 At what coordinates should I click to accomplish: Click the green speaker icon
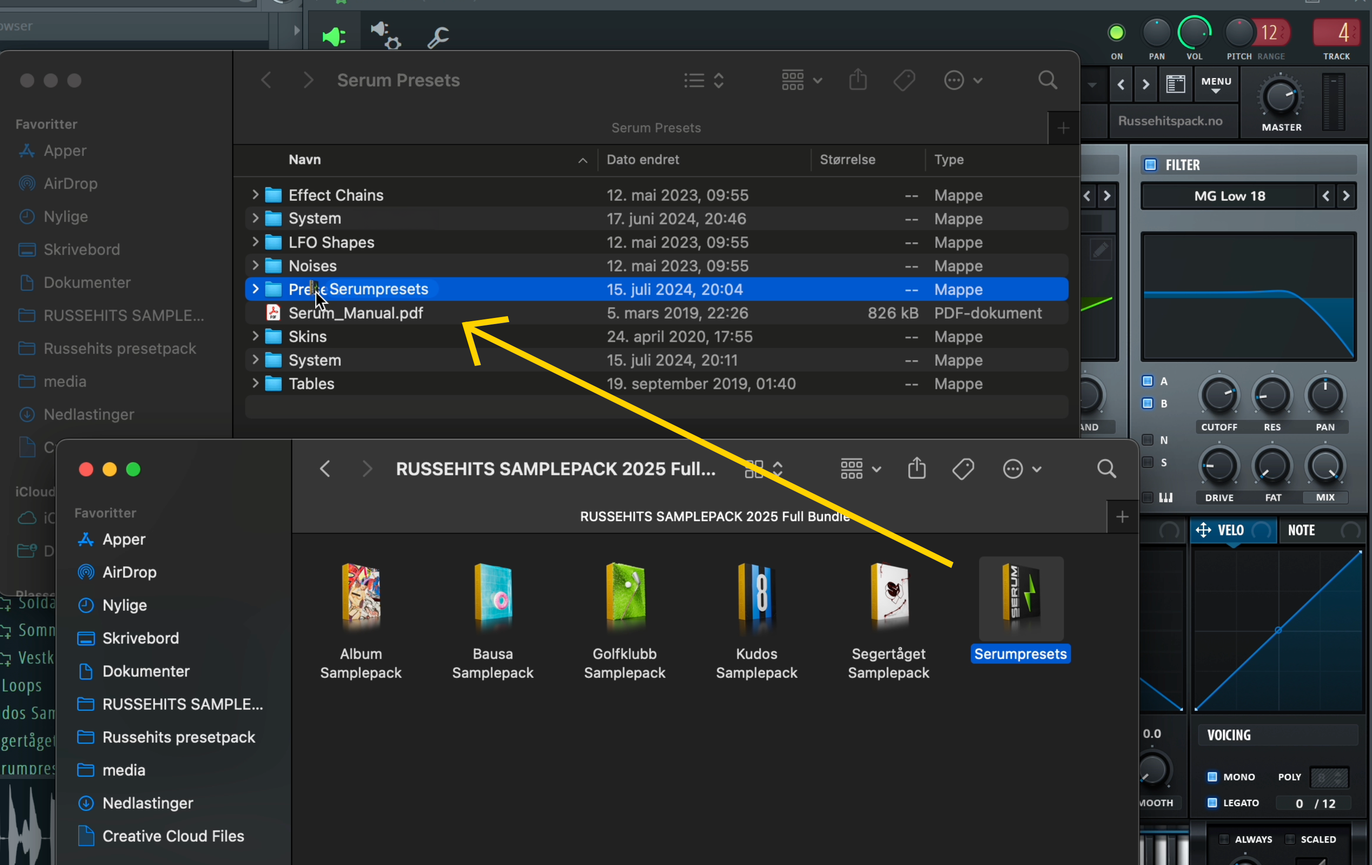click(x=333, y=37)
